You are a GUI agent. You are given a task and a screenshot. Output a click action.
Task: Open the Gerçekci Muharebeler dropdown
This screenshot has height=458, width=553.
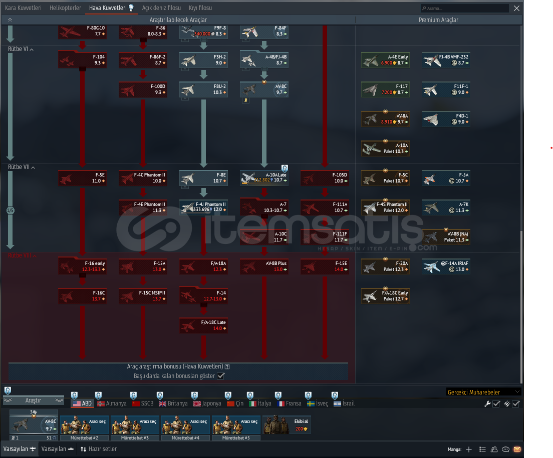point(483,391)
